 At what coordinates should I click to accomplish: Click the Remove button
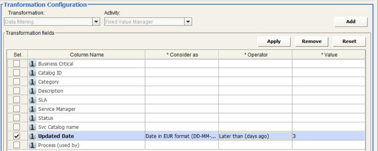point(312,42)
